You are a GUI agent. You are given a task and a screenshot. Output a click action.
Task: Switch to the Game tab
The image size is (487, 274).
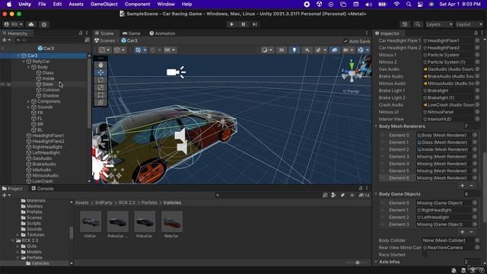coord(131,33)
